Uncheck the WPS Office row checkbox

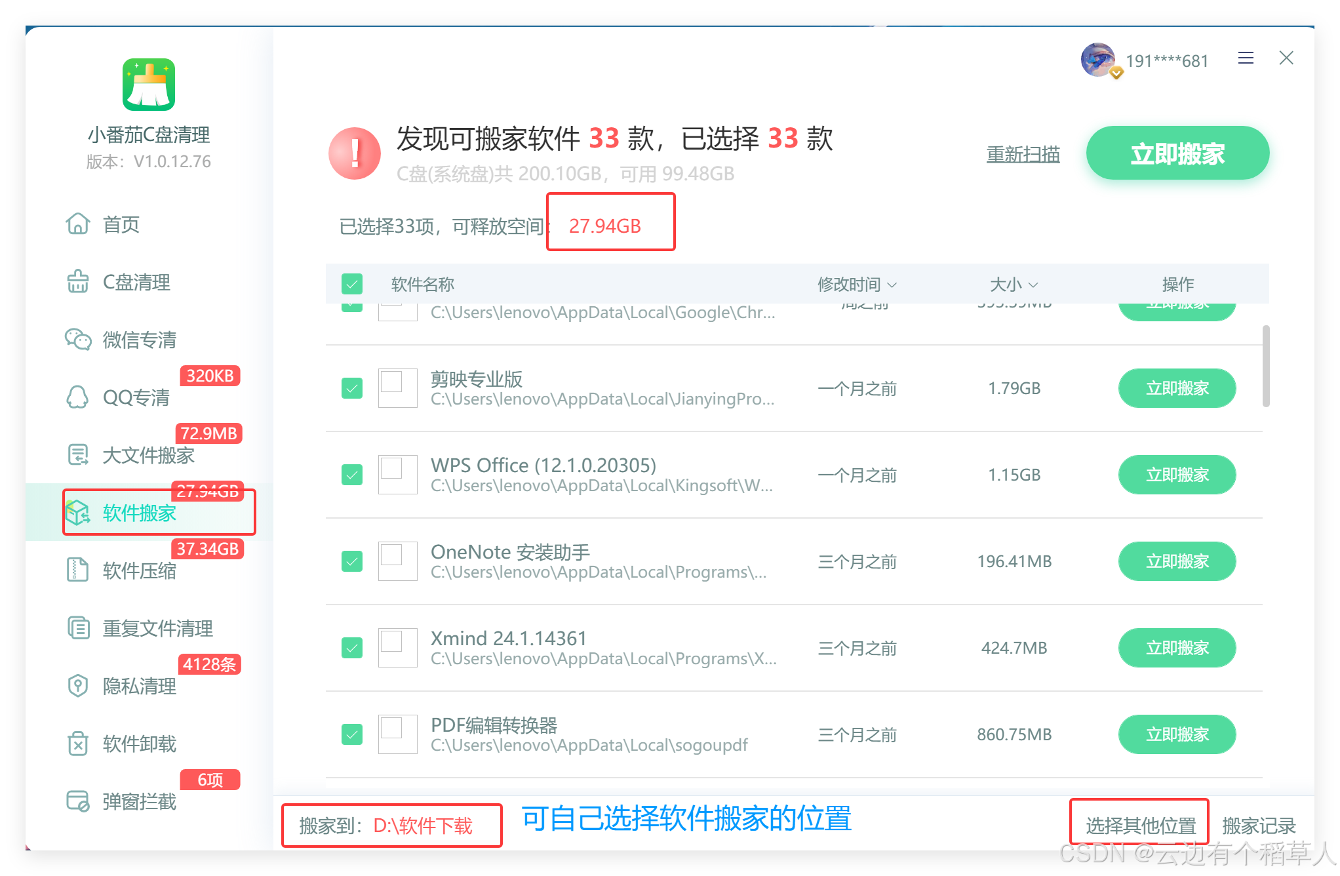tap(352, 475)
